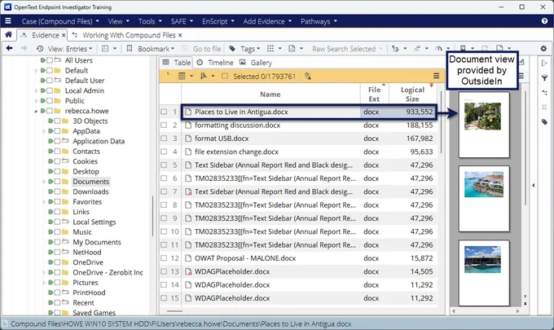
Task: Open the settings gear in toolbar
Action: [x=543, y=48]
